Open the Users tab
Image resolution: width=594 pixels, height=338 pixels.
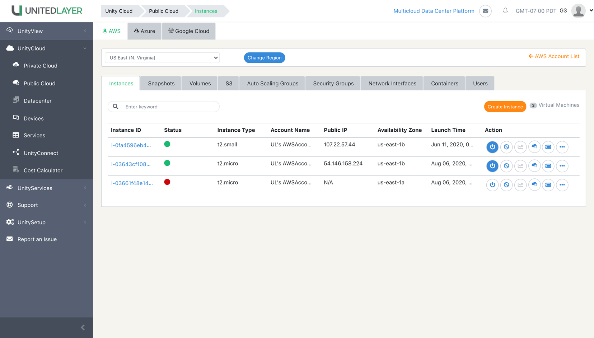click(x=480, y=83)
